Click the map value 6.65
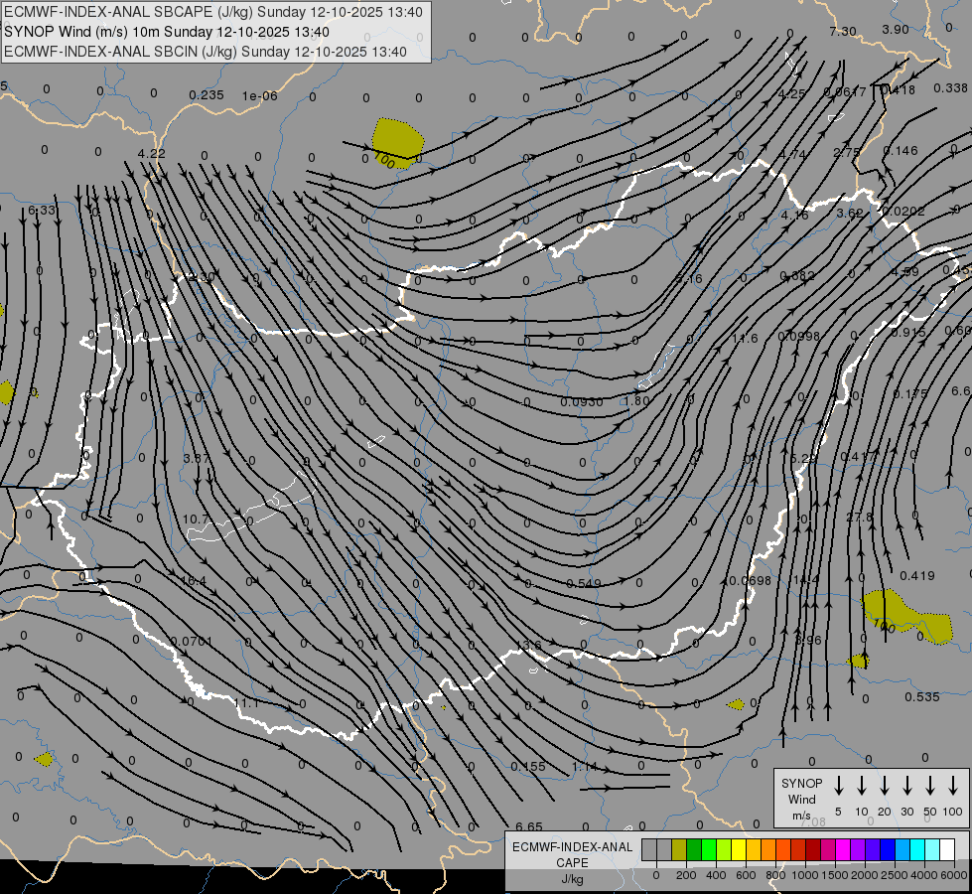The image size is (972, 894). coord(529,826)
